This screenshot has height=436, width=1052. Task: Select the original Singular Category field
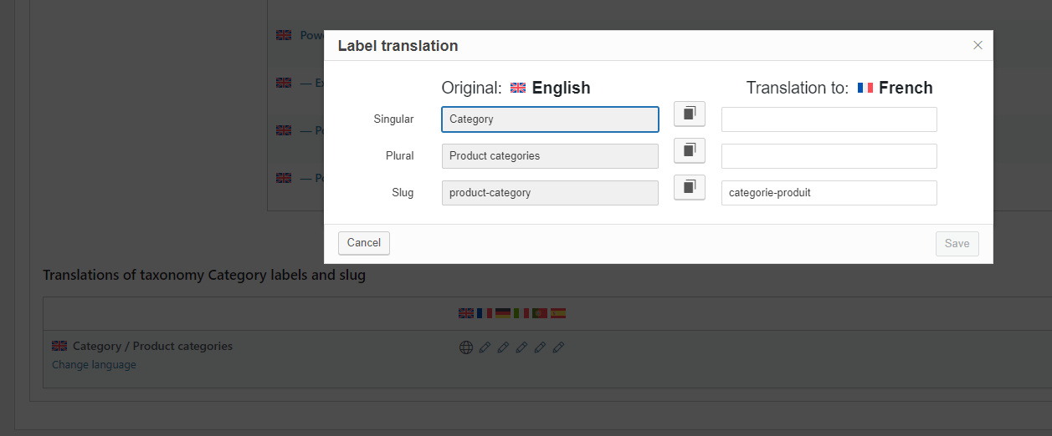coord(550,119)
